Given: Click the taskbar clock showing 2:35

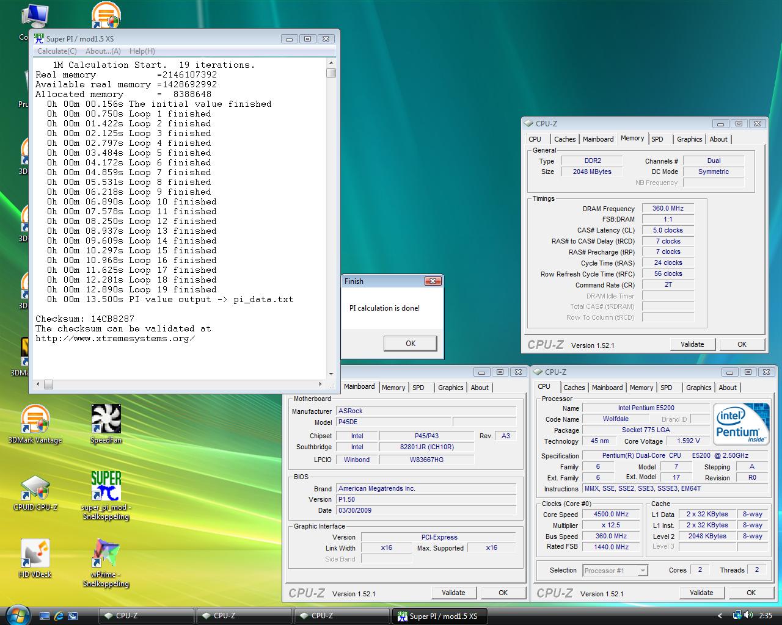Looking at the screenshot, I should click(766, 616).
